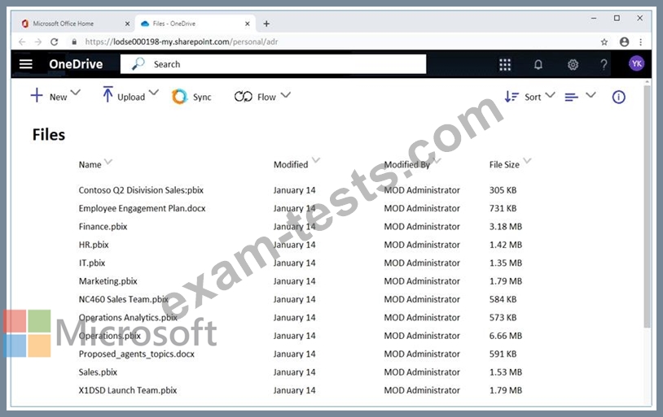Open Finance.pbix file

coord(103,227)
